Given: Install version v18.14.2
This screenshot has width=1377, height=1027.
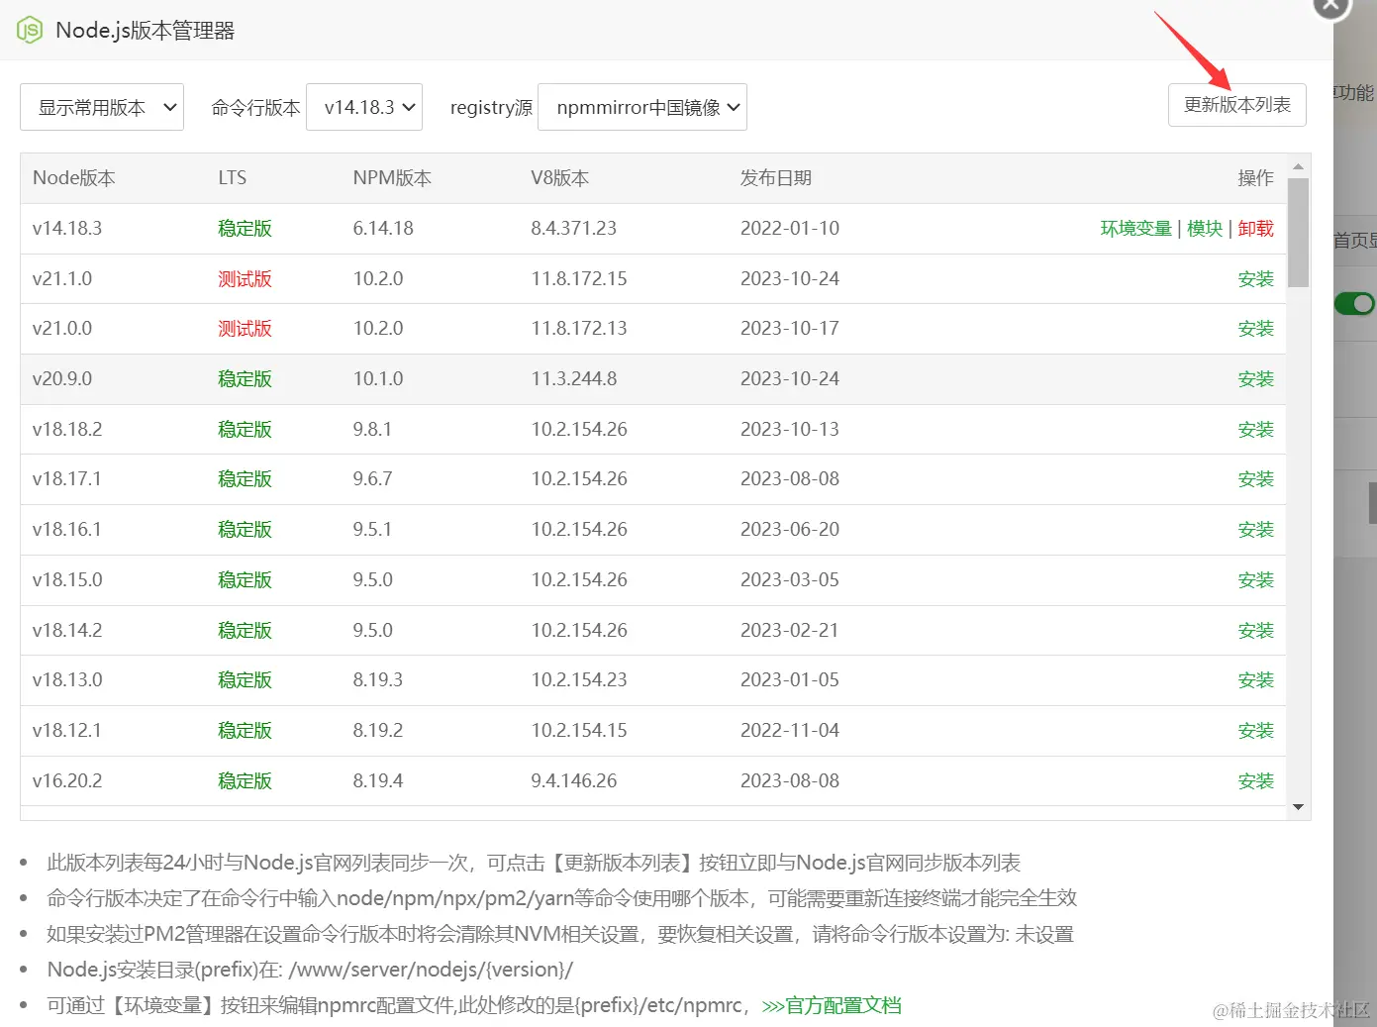Looking at the screenshot, I should click(1255, 630).
